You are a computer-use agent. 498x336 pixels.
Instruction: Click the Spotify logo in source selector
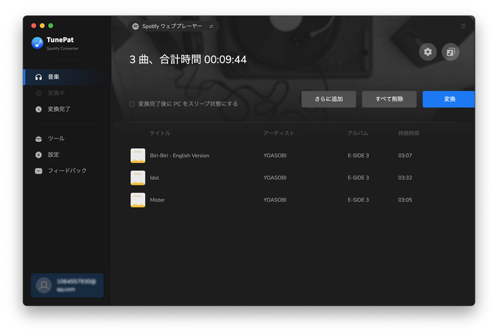tap(136, 26)
